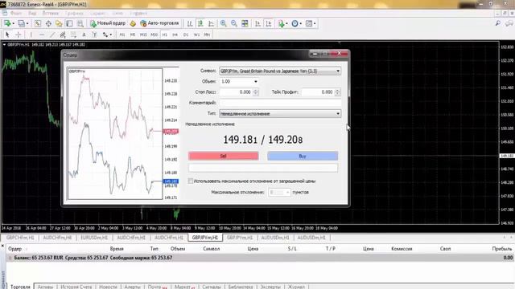Image resolution: width=515 pixels, height=289 pixels.
Task: Switch to the GBPCHFm,H1 chart tab
Action: (x=20, y=238)
